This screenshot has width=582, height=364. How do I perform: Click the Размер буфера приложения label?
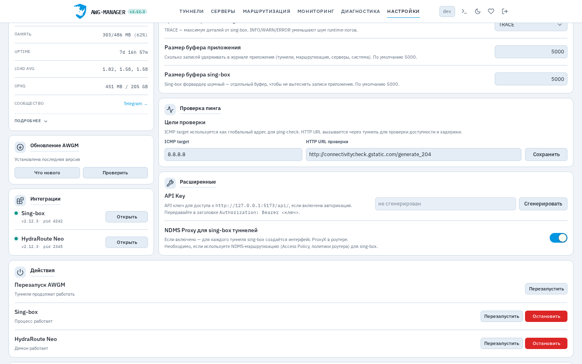(x=202, y=47)
